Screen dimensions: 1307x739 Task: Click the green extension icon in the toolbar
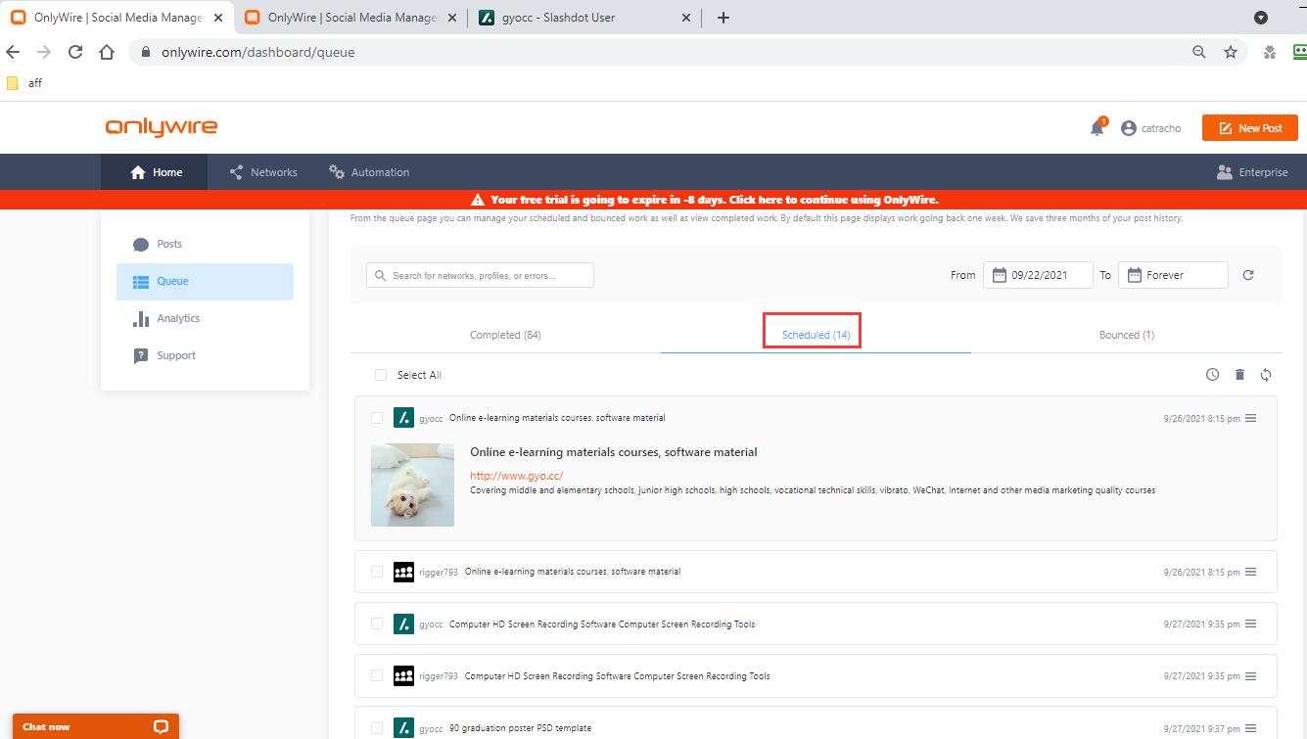[x=1298, y=52]
